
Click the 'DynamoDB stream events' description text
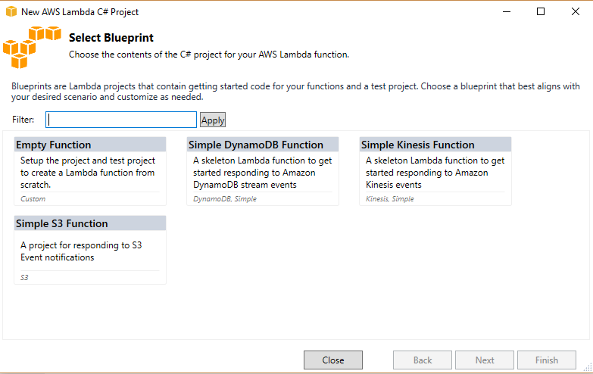(245, 185)
